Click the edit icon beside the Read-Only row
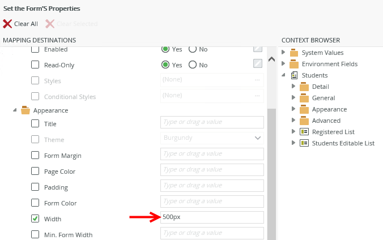Image resolution: width=383 pixels, height=240 pixels. pos(258,63)
